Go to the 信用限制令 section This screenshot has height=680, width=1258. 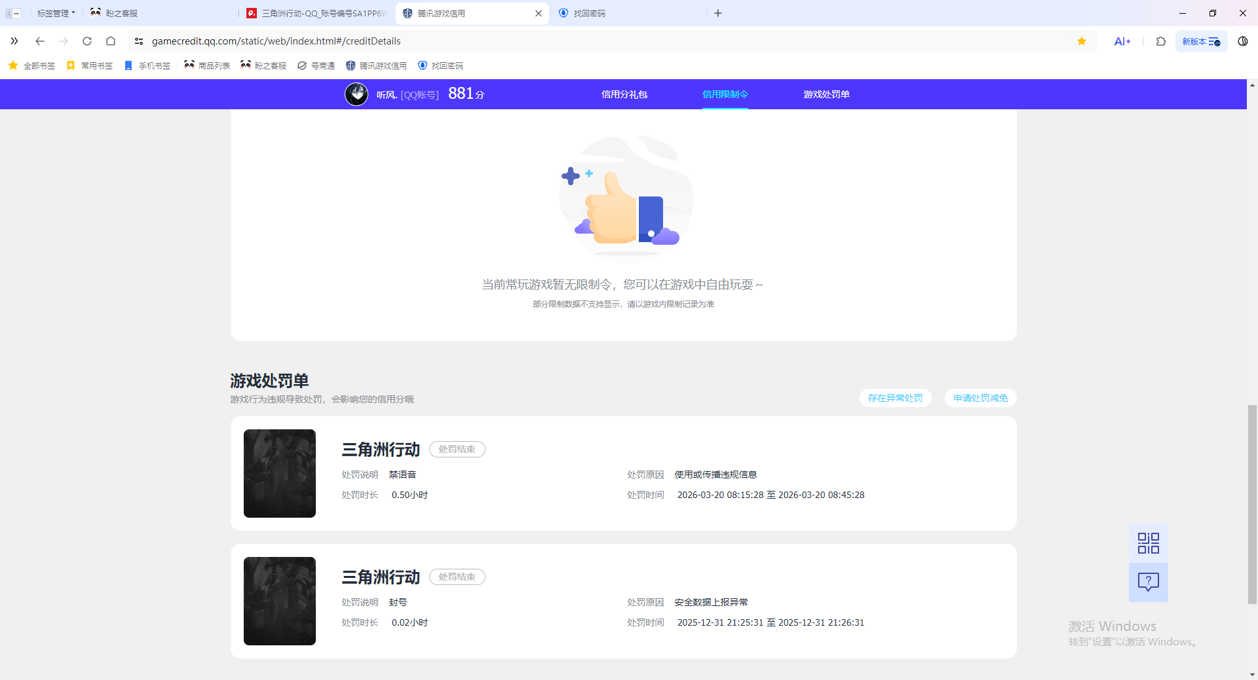coord(725,94)
